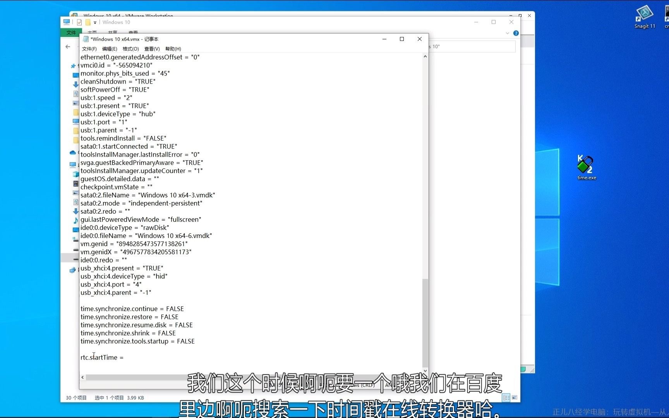The width and height of the screenshot is (669, 418).
Task: Click the Notepad vertical scrollbar thumb
Action: [x=425, y=323]
